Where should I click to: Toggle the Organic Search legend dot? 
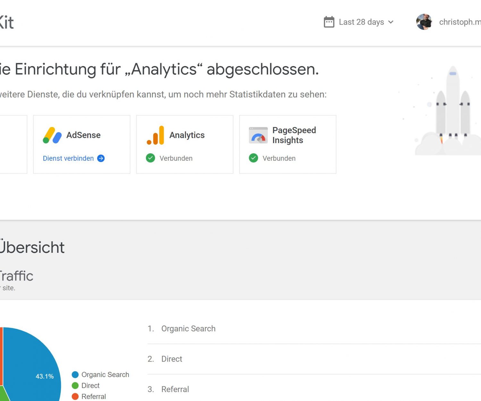[75, 375]
